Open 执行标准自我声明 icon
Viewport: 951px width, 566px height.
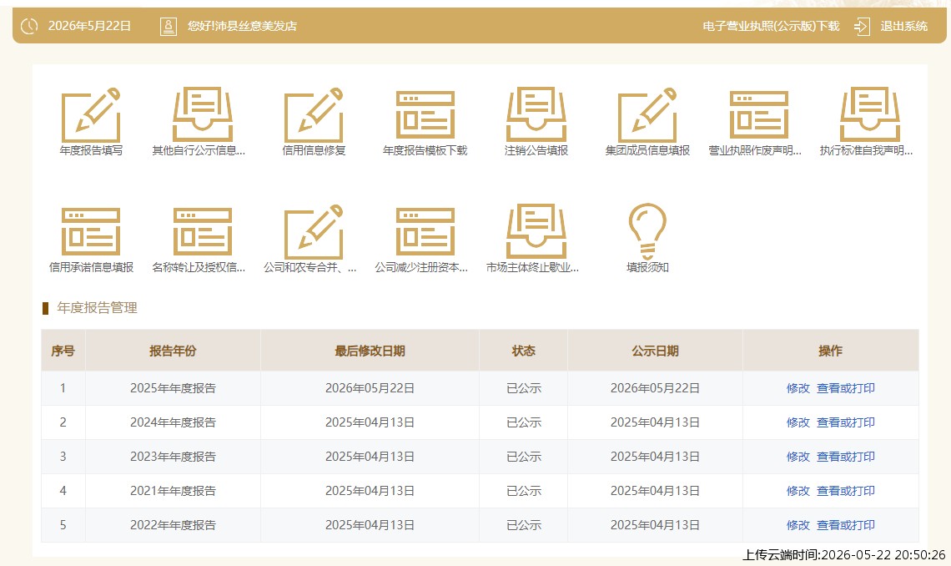pyautogui.click(x=870, y=114)
